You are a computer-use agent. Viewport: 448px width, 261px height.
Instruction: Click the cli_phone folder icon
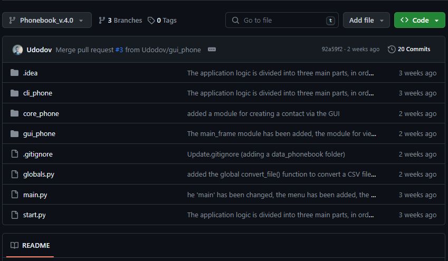[15, 93]
